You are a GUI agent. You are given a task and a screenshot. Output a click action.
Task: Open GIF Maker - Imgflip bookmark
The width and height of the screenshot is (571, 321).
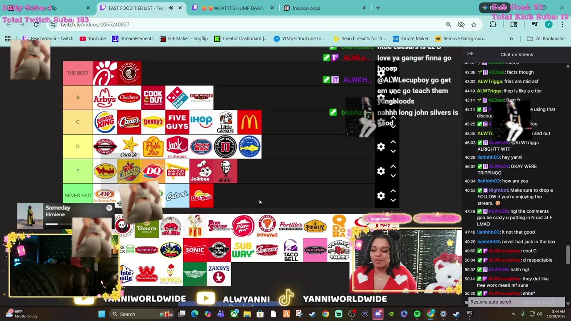(183, 39)
